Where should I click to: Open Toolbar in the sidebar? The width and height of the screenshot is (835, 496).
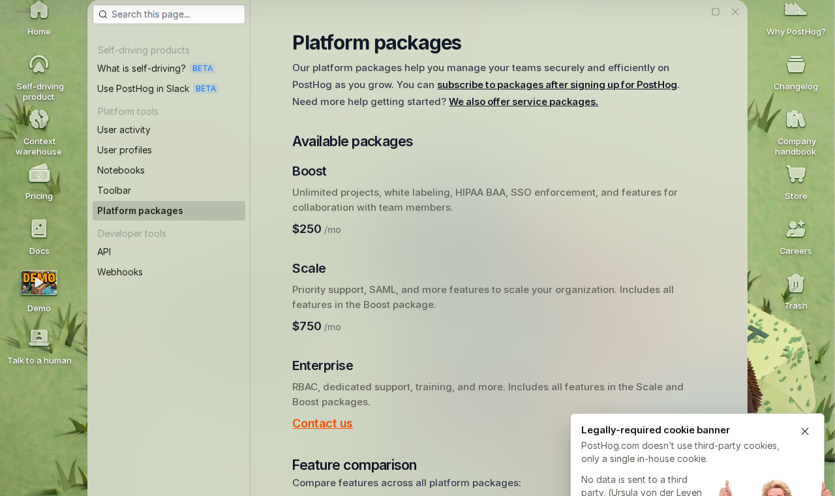169,191
